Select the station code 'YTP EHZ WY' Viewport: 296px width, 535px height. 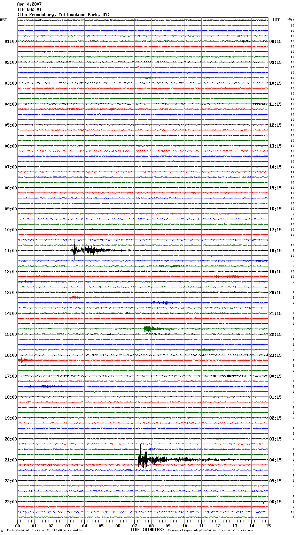click(29, 9)
